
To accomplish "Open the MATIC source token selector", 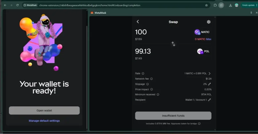I will click(202, 32).
